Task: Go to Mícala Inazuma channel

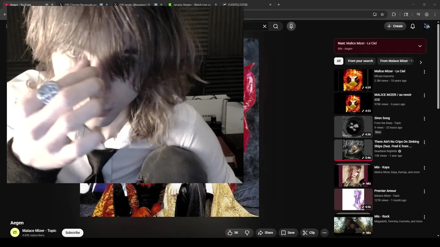Action: pos(384,76)
